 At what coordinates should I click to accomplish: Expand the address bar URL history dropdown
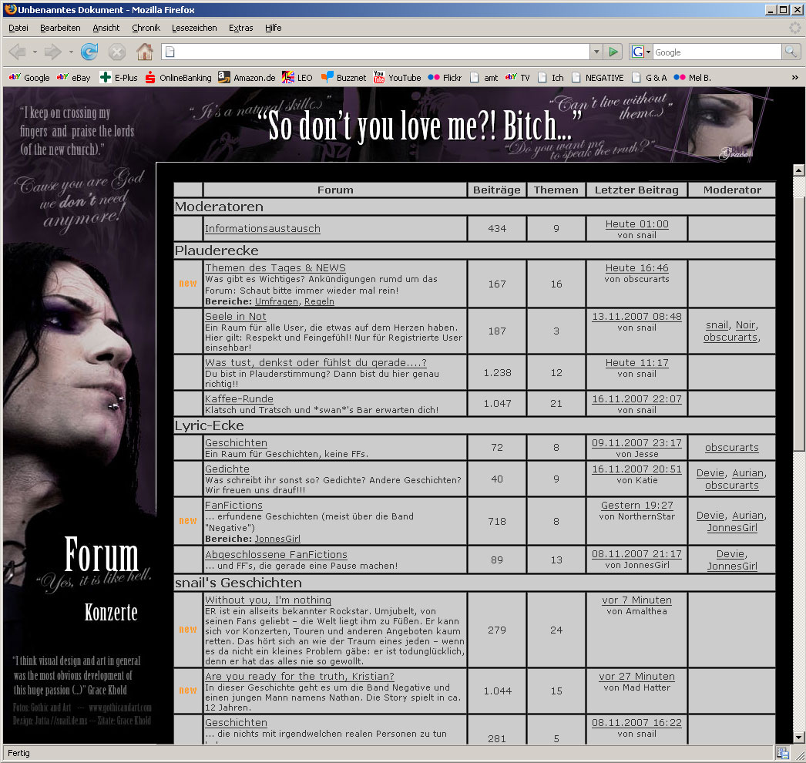(x=596, y=52)
